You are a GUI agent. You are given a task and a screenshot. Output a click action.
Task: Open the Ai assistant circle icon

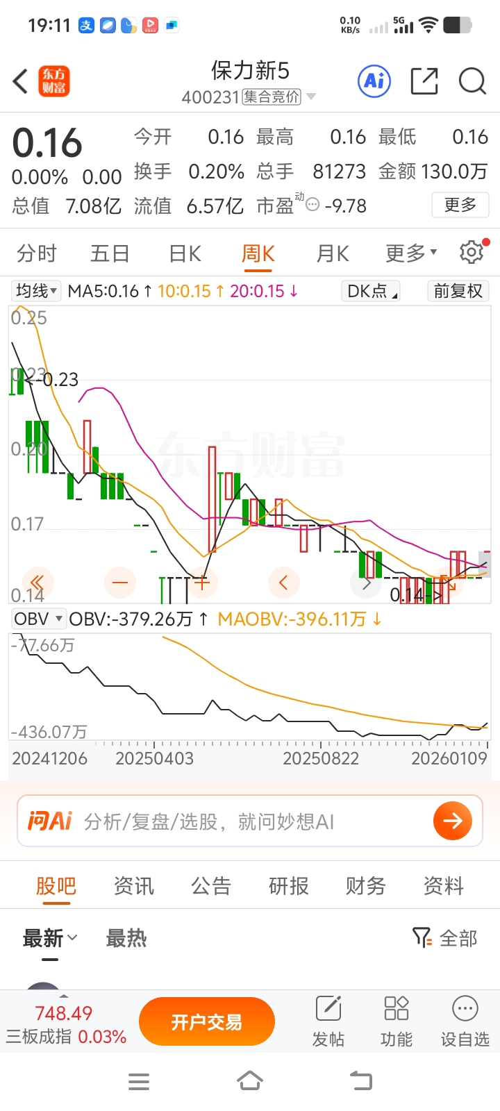click(x=374, y=81)
